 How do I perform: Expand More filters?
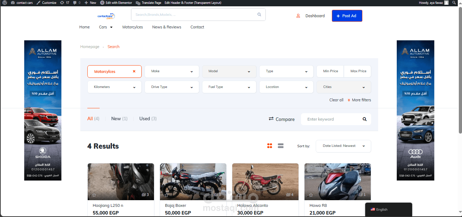click(359, 100)
